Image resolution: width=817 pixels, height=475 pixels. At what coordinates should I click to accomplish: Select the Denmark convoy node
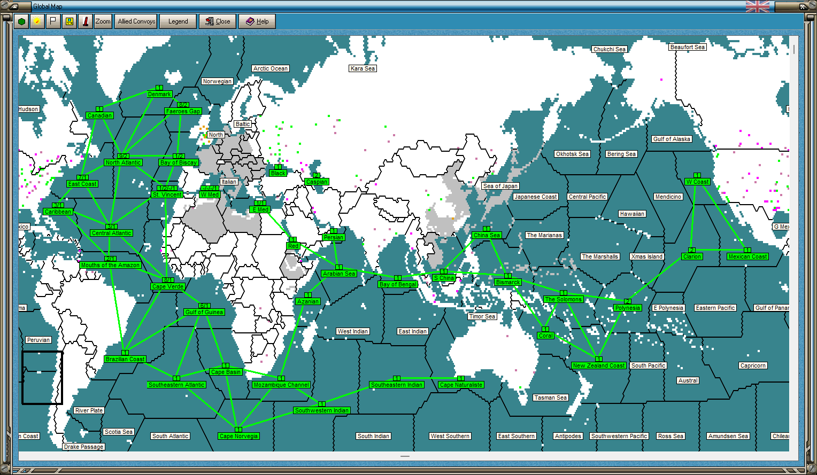tap(159, 94)
